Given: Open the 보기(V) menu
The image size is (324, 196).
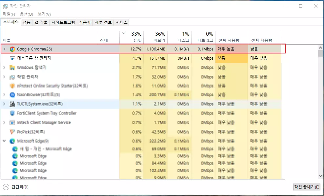Looking at the screenshot, I should 44,14.
